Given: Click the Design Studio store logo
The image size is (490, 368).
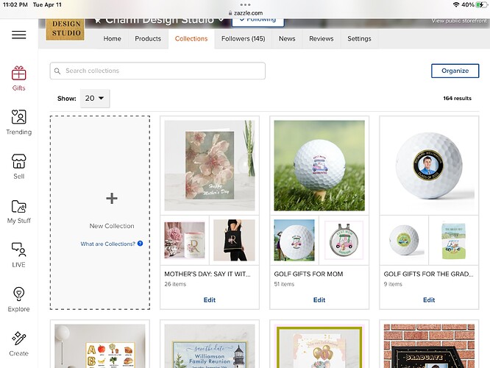Looking at the screenshot, I should pyautogui.click(x=65, y=29).
